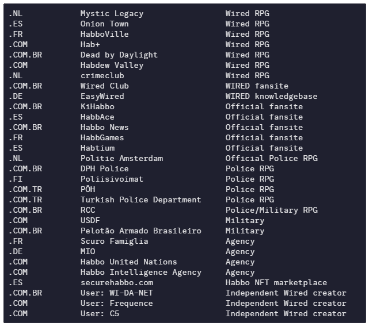Click the User: WI-DA-NET entry
The image size is (369, 326).
[x=117, y=293]
